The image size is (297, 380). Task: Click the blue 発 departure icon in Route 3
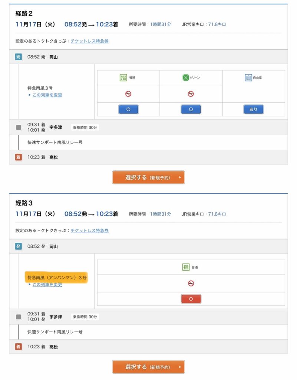[19, 246]
